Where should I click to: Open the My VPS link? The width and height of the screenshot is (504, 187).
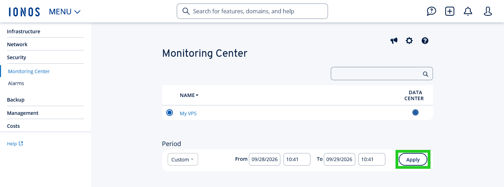point(188,113)
